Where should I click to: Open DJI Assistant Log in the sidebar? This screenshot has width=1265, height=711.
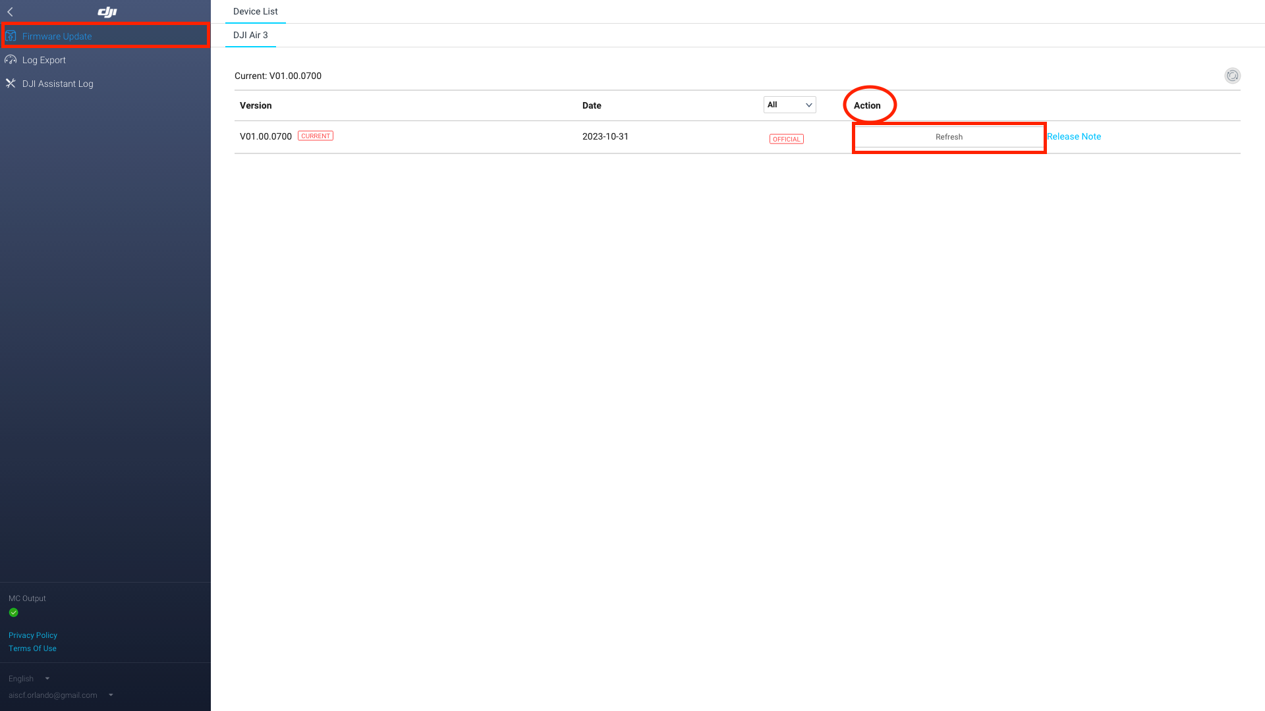click(x=105, y=84)
